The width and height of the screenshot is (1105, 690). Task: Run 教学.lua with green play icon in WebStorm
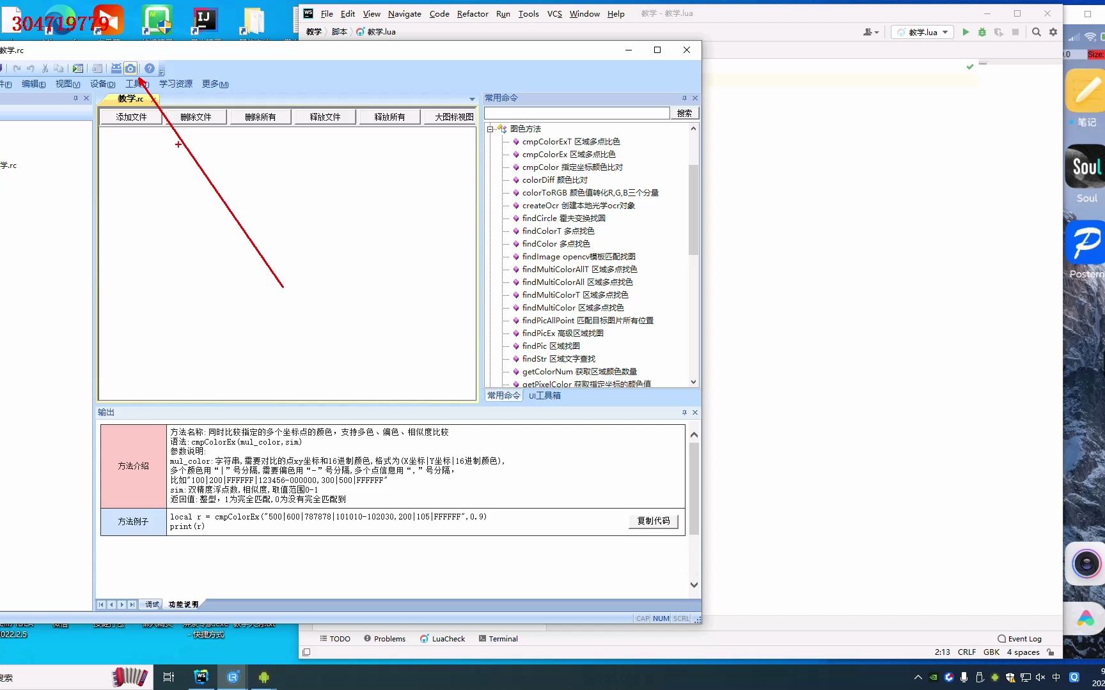pos(966,32)
